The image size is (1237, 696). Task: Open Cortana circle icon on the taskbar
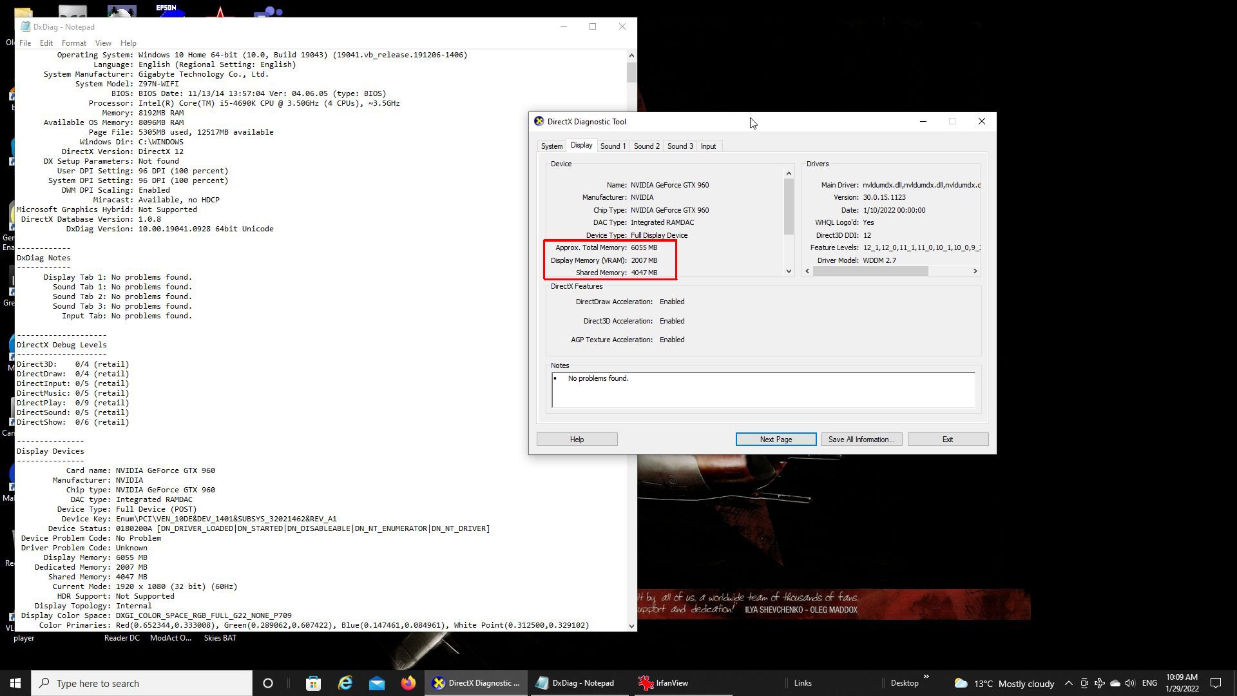coord(268,683)
